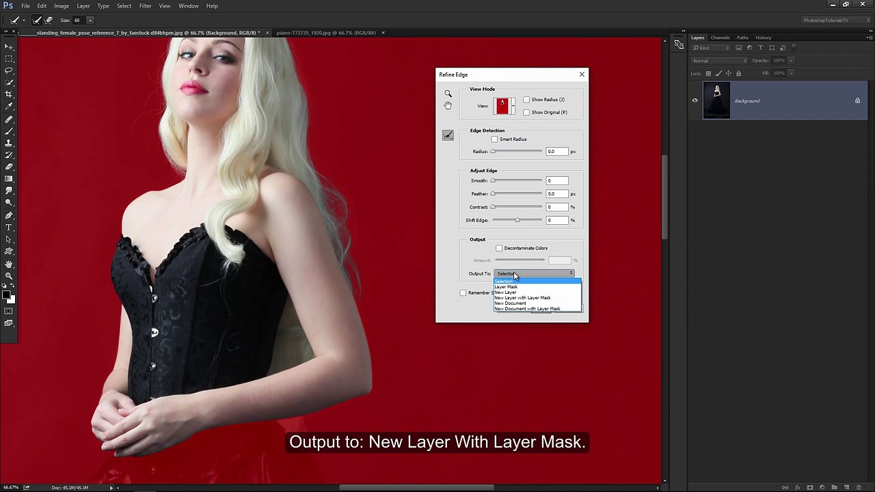Adjust the Shift Edge slider
This screenshot has width=875, height=492.
coord(517,220)
